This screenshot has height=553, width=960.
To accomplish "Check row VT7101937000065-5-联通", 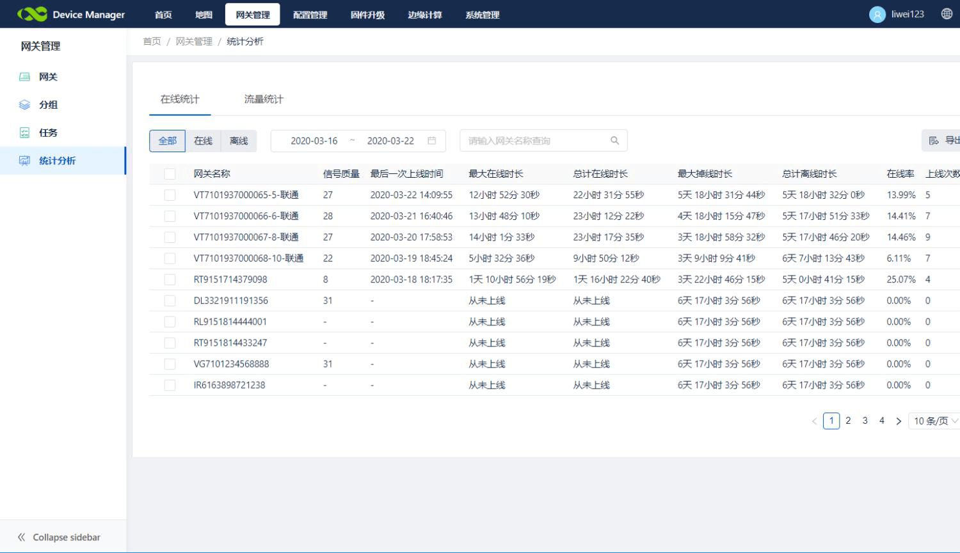I will pyautogui.click(x=170, y=195).
